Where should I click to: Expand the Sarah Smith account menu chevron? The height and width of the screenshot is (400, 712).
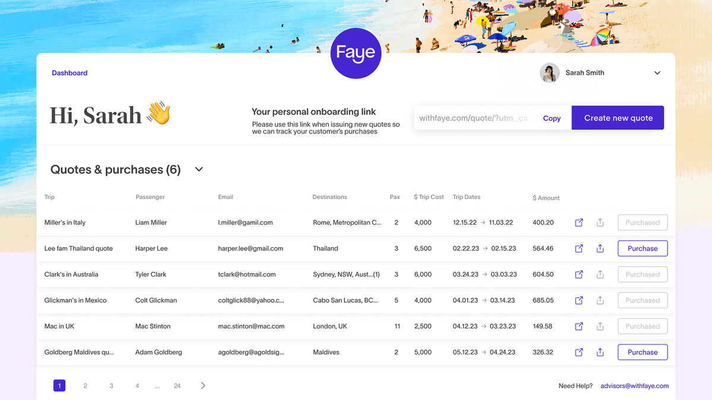tap(657, 73)
